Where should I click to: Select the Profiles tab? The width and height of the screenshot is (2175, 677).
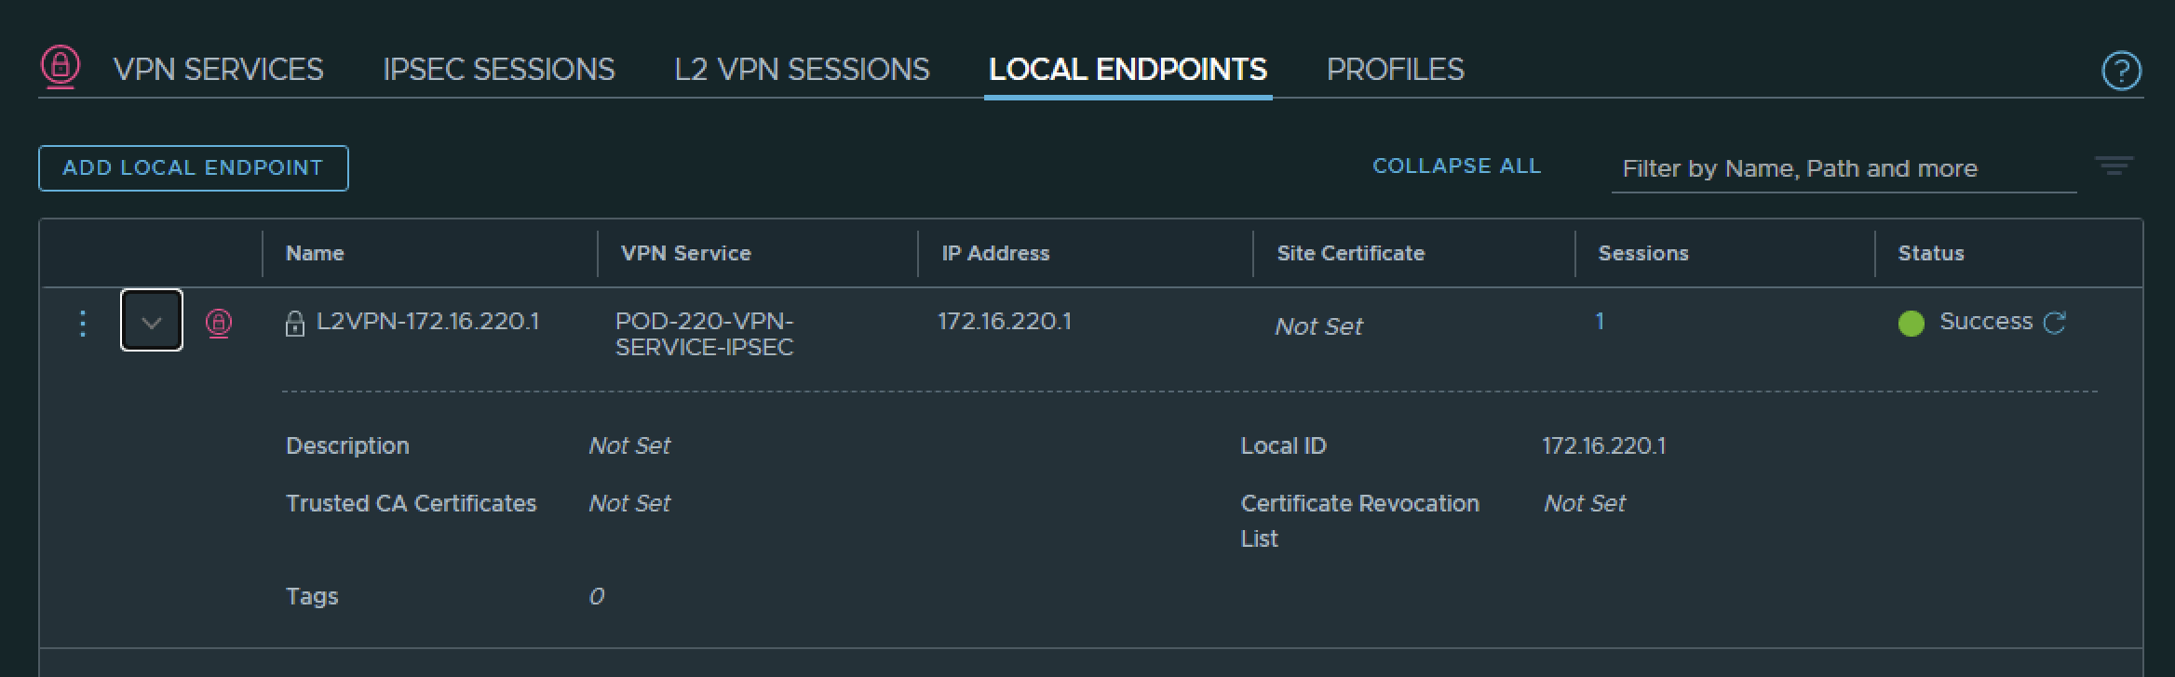[1395, 70]
